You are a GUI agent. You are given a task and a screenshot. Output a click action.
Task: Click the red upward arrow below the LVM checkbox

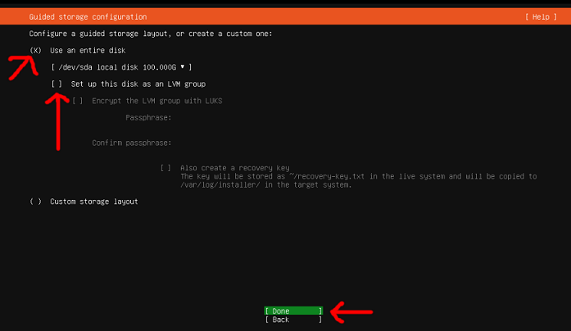[58, 121]
